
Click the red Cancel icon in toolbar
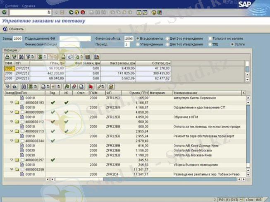(83, 12)
